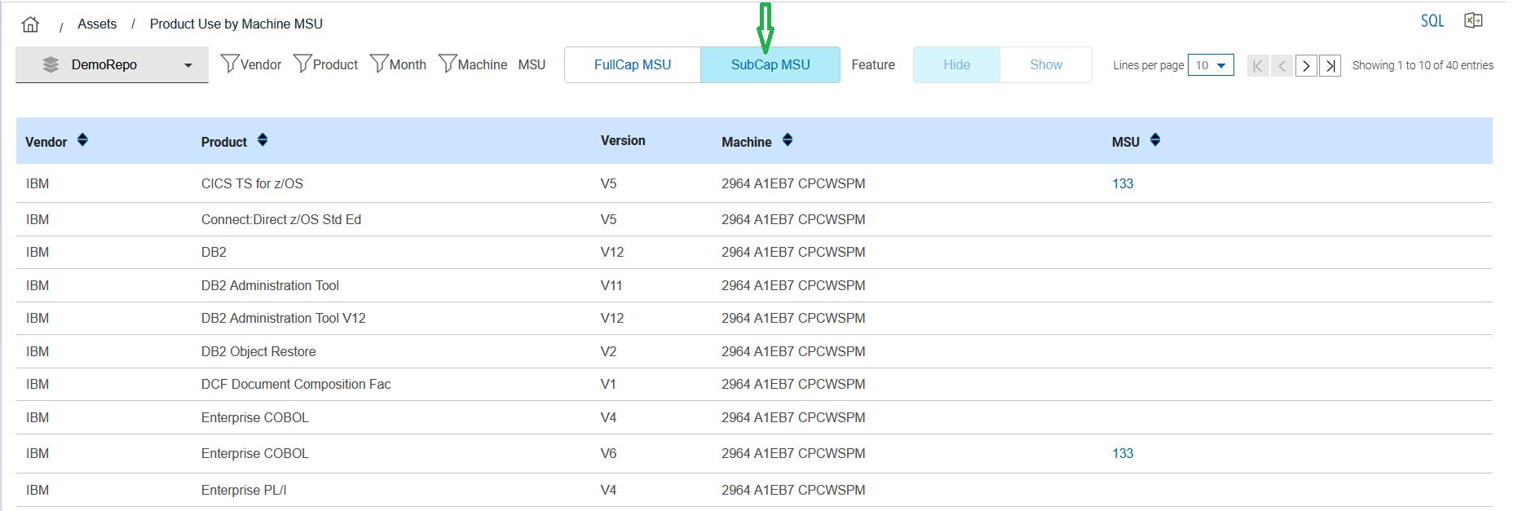Go to next page arrow
The image size is (1540, 511).
(x=1305, y=66)
